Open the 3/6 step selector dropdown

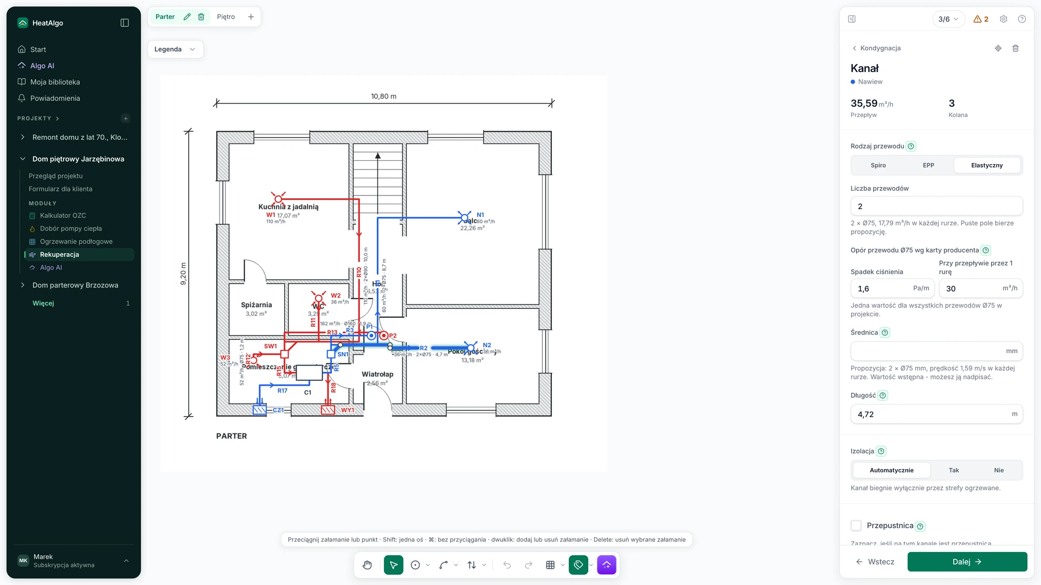coord(949,19)
